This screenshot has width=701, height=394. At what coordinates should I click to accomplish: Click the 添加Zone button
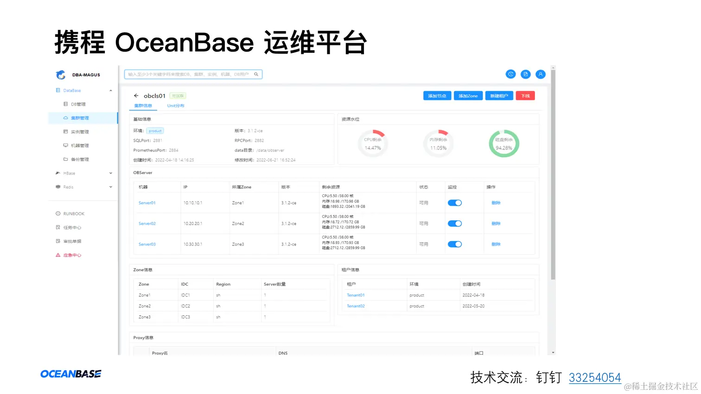tap(468, 96)
